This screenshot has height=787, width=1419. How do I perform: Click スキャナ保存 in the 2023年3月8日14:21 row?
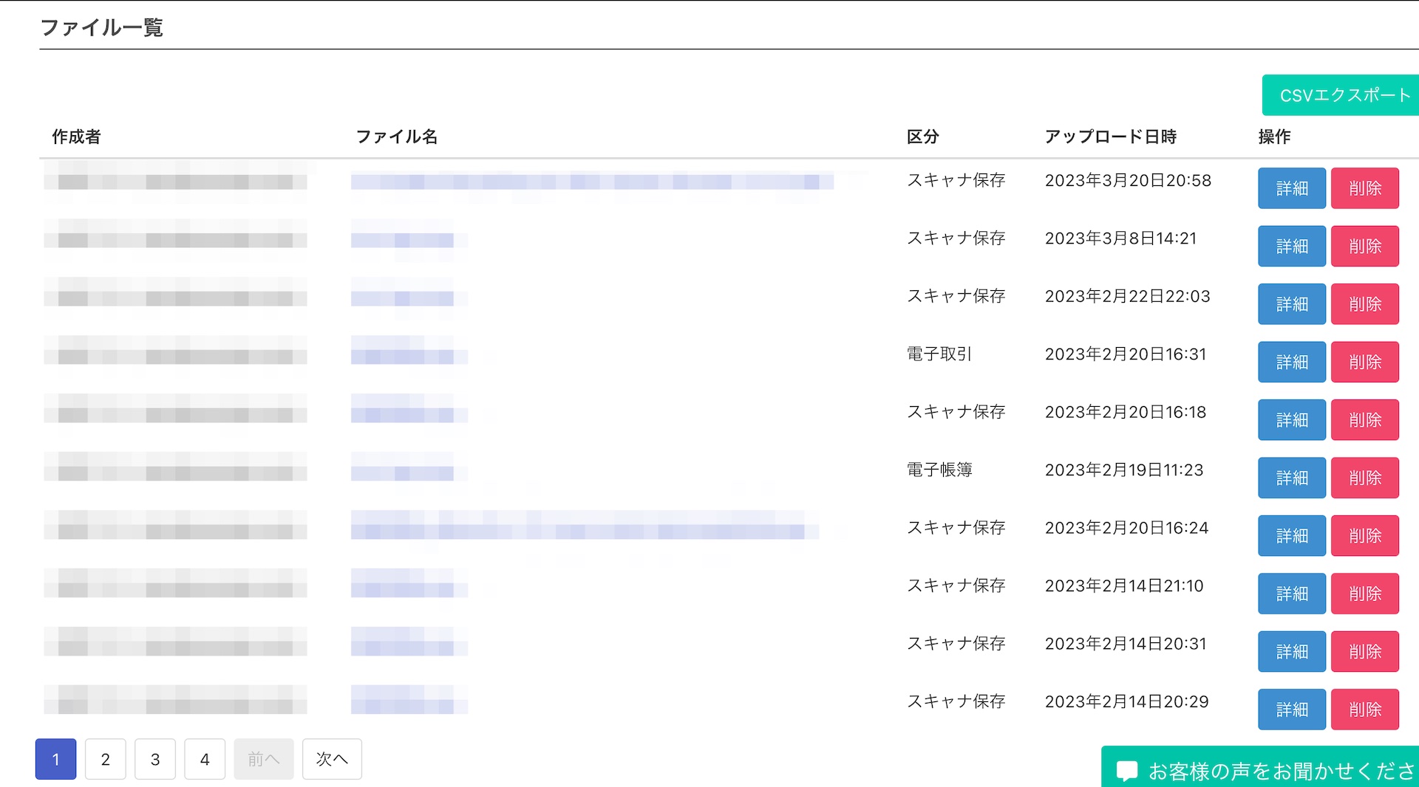click(956, 238)
